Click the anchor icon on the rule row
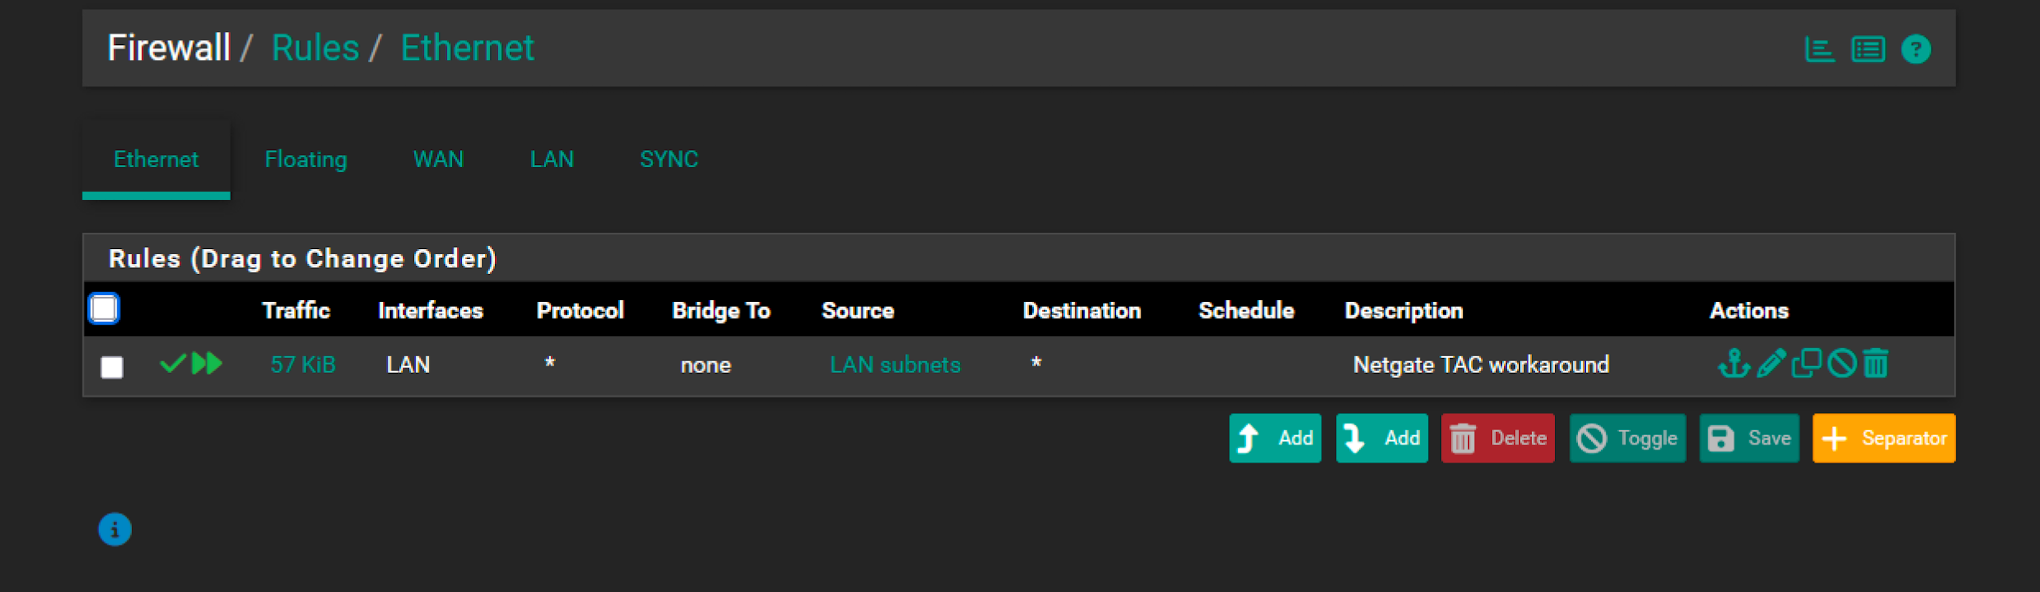This screenshot has height=592, width=2040. (1733, 364)
